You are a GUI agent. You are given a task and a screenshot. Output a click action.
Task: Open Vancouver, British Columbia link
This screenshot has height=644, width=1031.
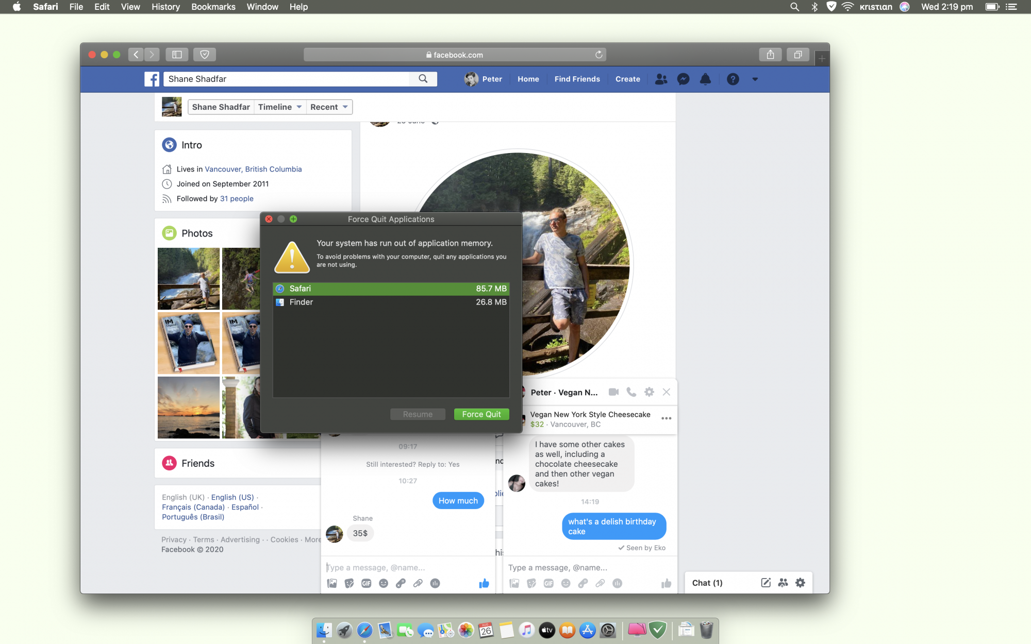253,169
